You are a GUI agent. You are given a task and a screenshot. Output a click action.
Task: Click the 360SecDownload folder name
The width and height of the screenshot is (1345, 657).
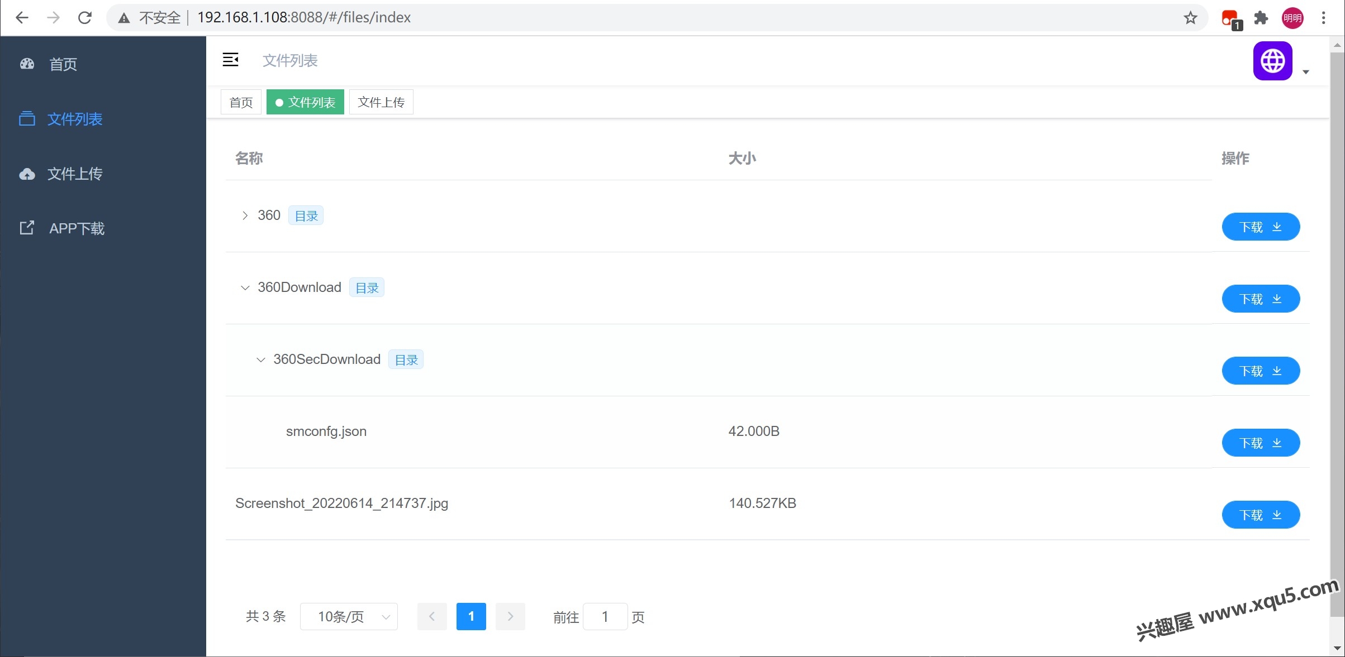coord(327,359)
